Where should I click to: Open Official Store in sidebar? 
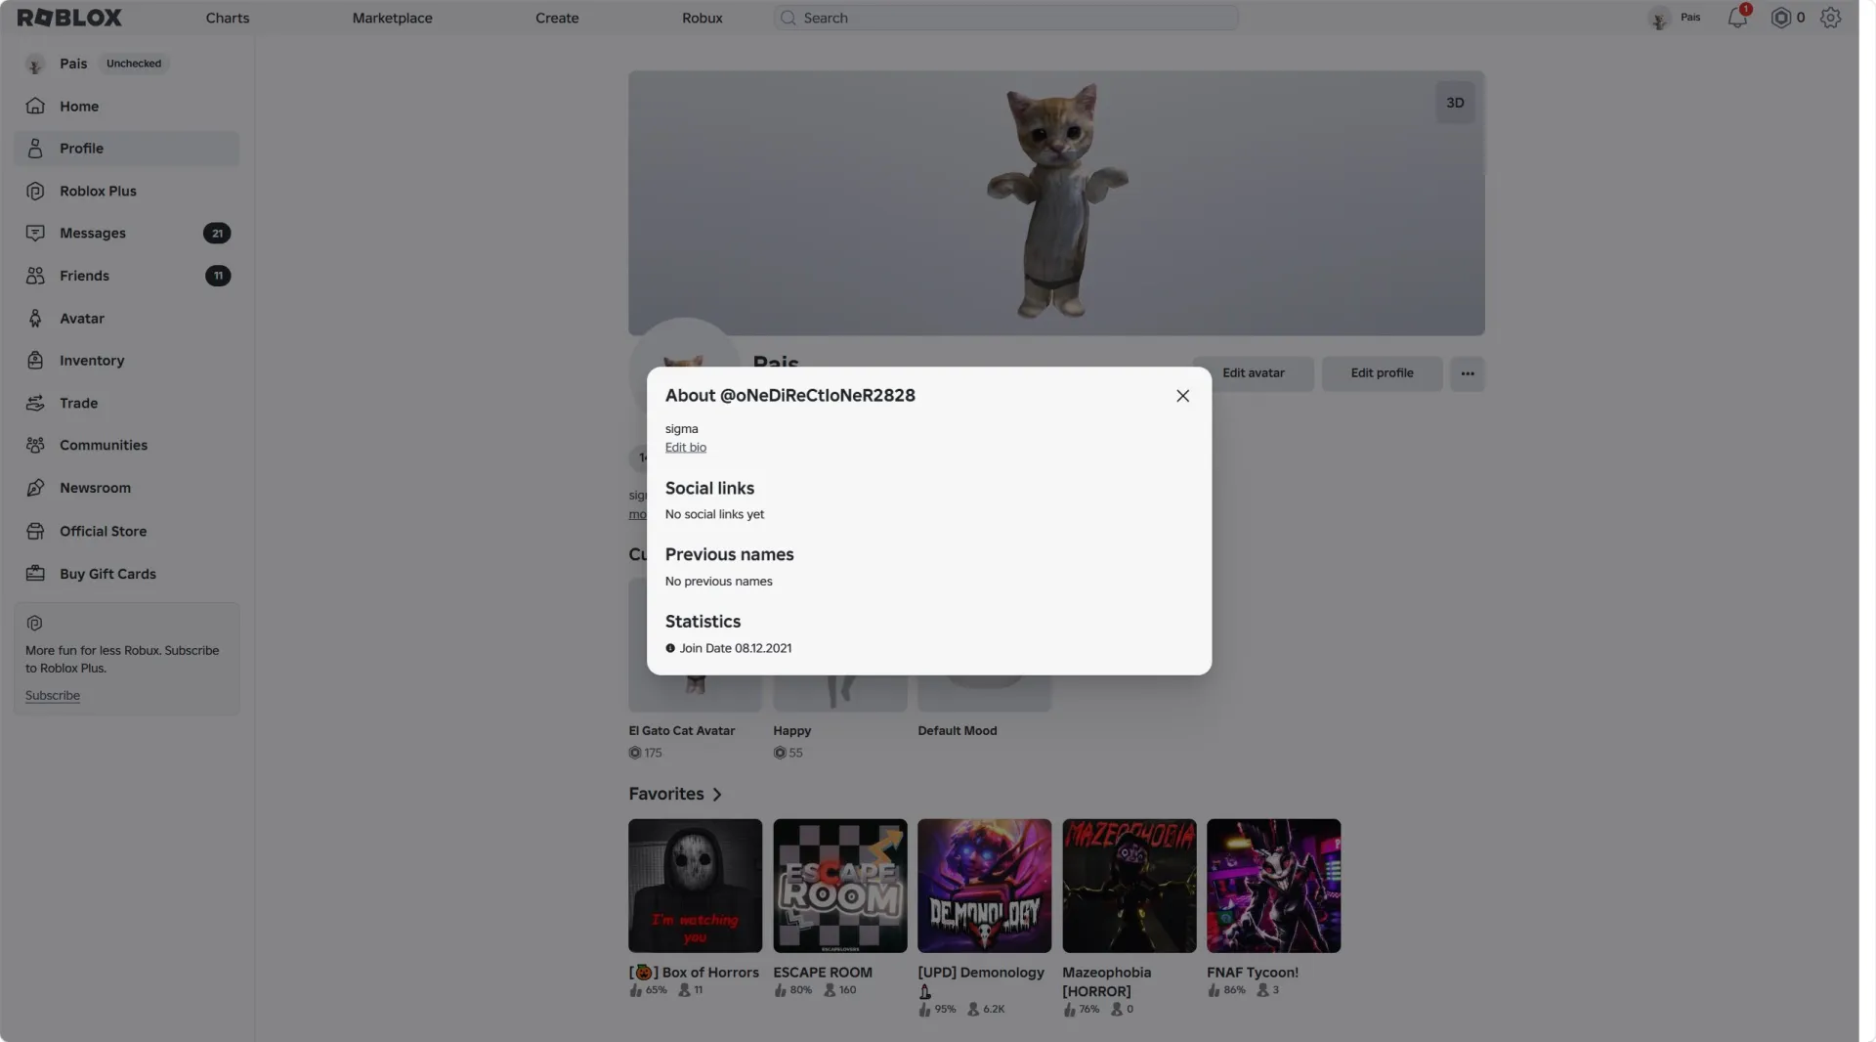click(127, 531)
